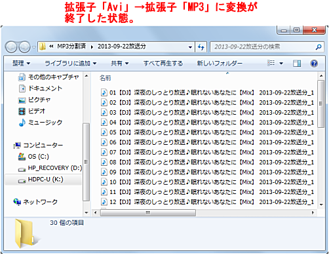Click the music icon of file 05
The height and width of the screenshot is (255, 329).
click(104, 132)
